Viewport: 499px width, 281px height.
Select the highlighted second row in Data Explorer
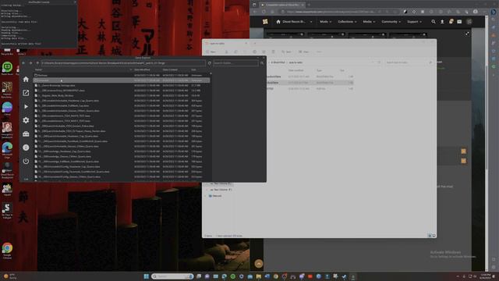pyautogui.click(x=122, y=80)
